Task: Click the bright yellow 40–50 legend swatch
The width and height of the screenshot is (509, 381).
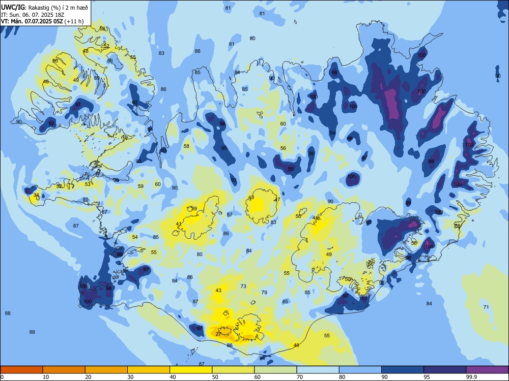Action: 191,370
